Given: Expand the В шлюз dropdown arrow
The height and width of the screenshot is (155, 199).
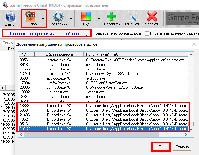Looking at the screenshot, I should pos(43,19).
